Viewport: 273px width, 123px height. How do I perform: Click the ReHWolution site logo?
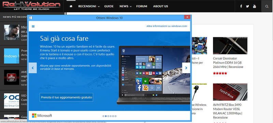pyautogui.click(x=31, y=6)
